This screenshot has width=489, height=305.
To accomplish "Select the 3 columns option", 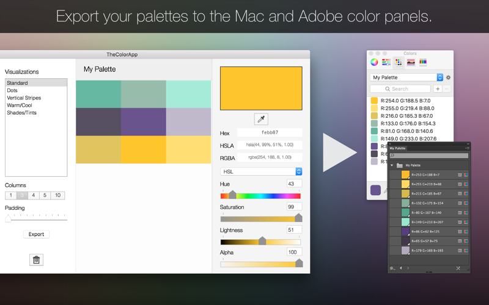I will point(22,195).
